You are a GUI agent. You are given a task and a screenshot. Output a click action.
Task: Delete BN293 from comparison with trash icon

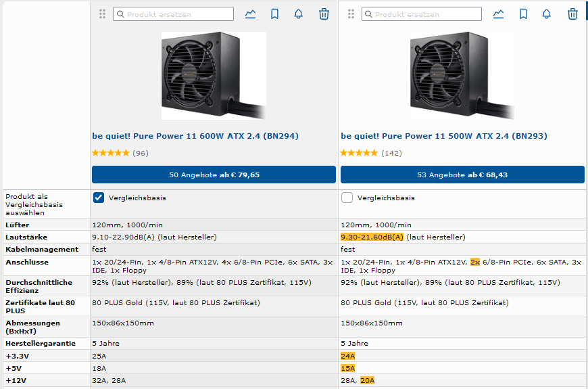click(x=572, y=14)
